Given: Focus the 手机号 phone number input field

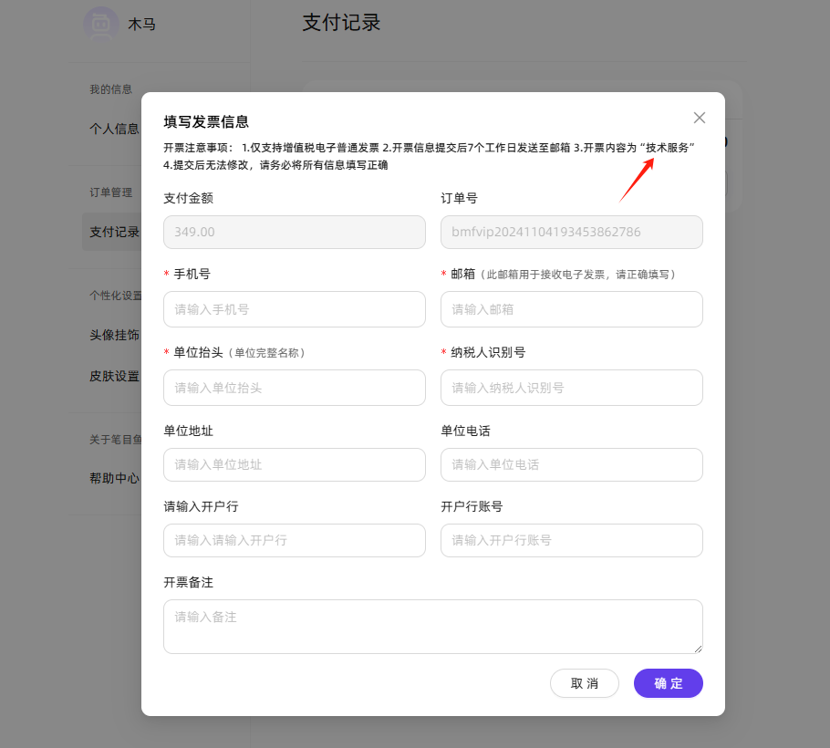Looking at the screenshot, I should pos(295,309).
